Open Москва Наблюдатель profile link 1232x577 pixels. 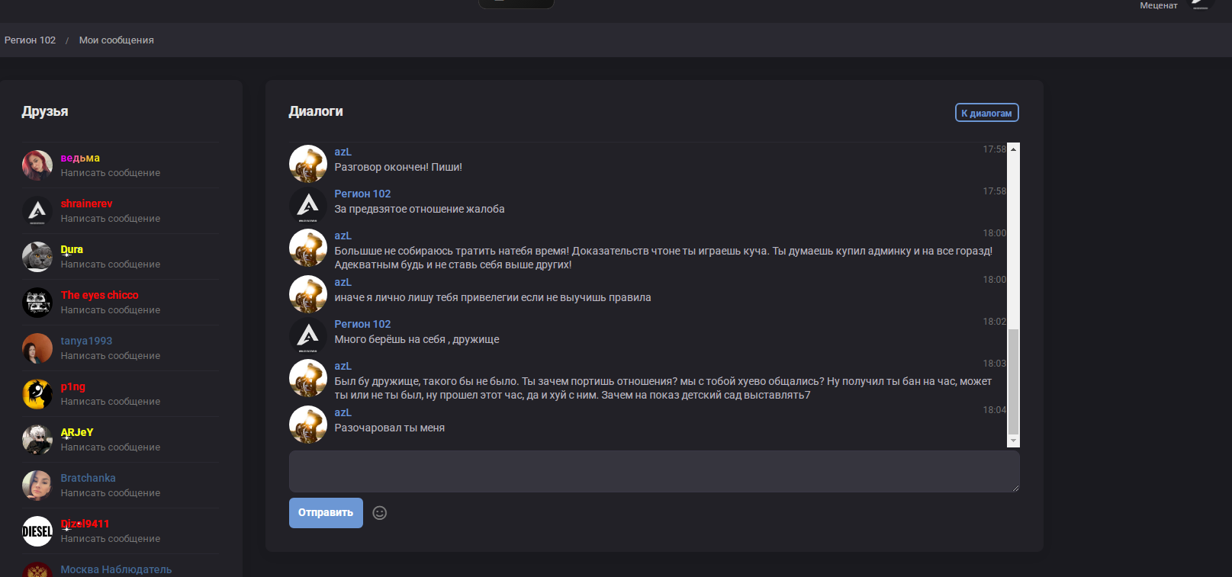coord(116,569)
